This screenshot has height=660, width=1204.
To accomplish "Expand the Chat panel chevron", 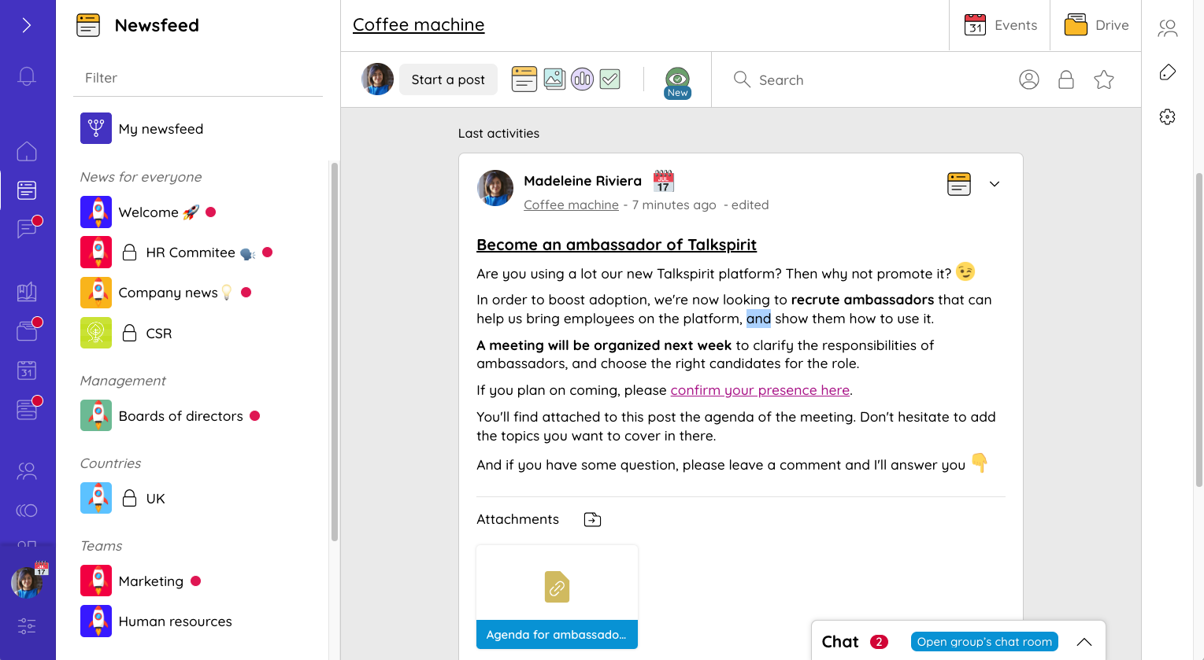I will 1084,642.
